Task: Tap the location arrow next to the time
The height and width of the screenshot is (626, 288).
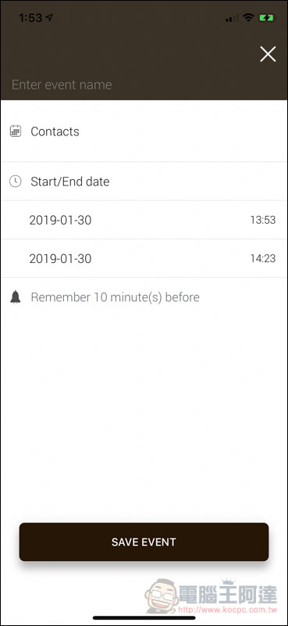Action: (x=49, y=17)
